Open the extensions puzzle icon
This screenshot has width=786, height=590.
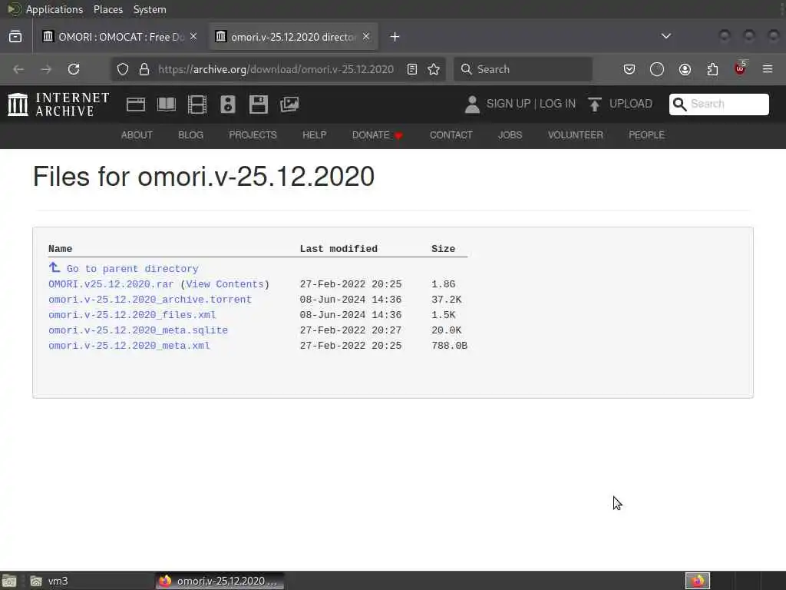[712, 69]
